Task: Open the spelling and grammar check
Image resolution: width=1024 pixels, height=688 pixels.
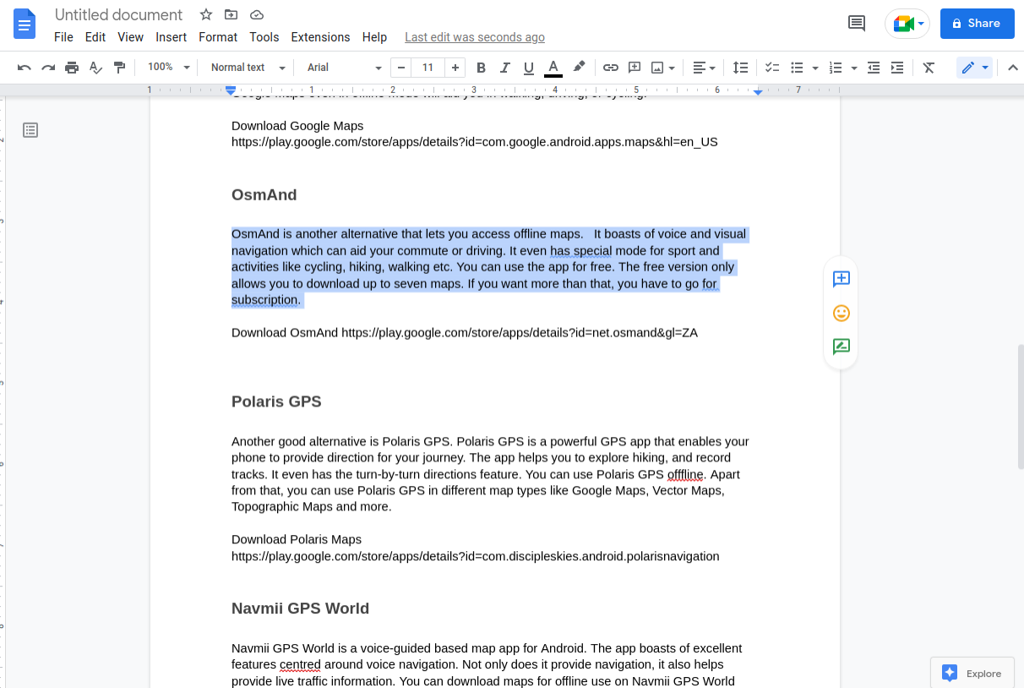Action: [95, 67]
